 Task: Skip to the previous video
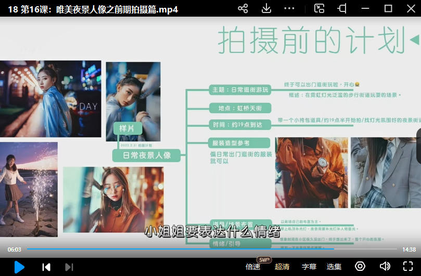pos(46,267)
